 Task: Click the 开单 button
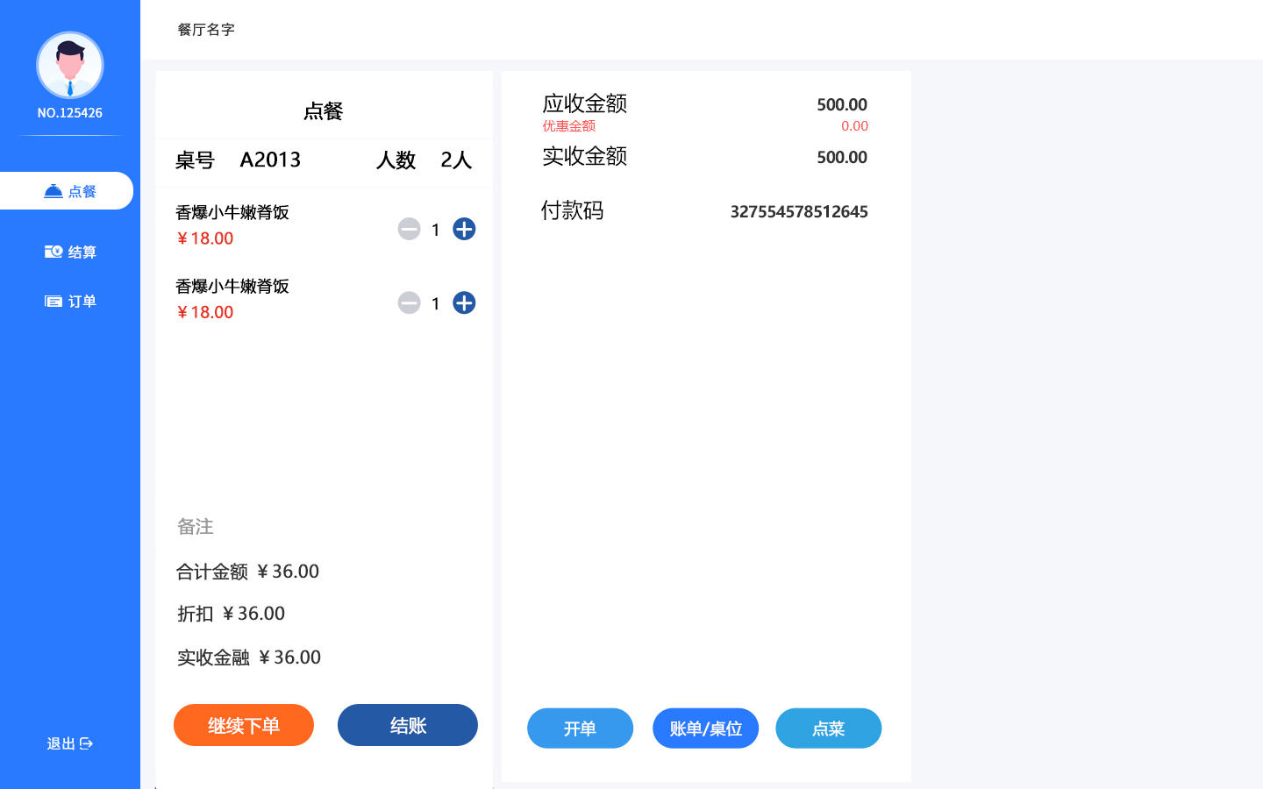pyautogui.click(x=580, y=729)
